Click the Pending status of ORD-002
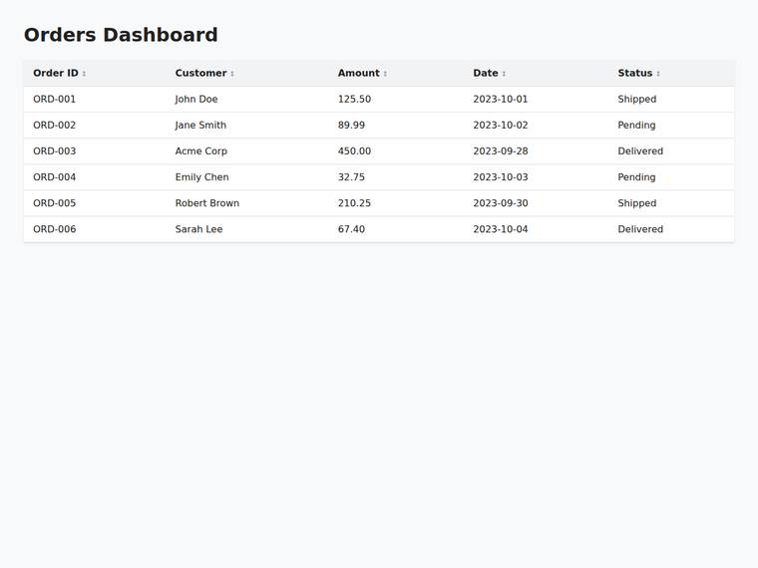The image size is (758, 568). tap(636, 126)
